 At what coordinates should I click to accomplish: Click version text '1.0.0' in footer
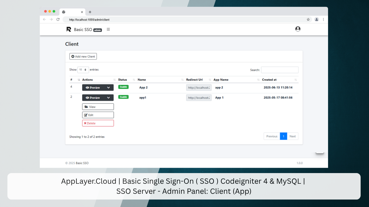click(x=300, y=163)
